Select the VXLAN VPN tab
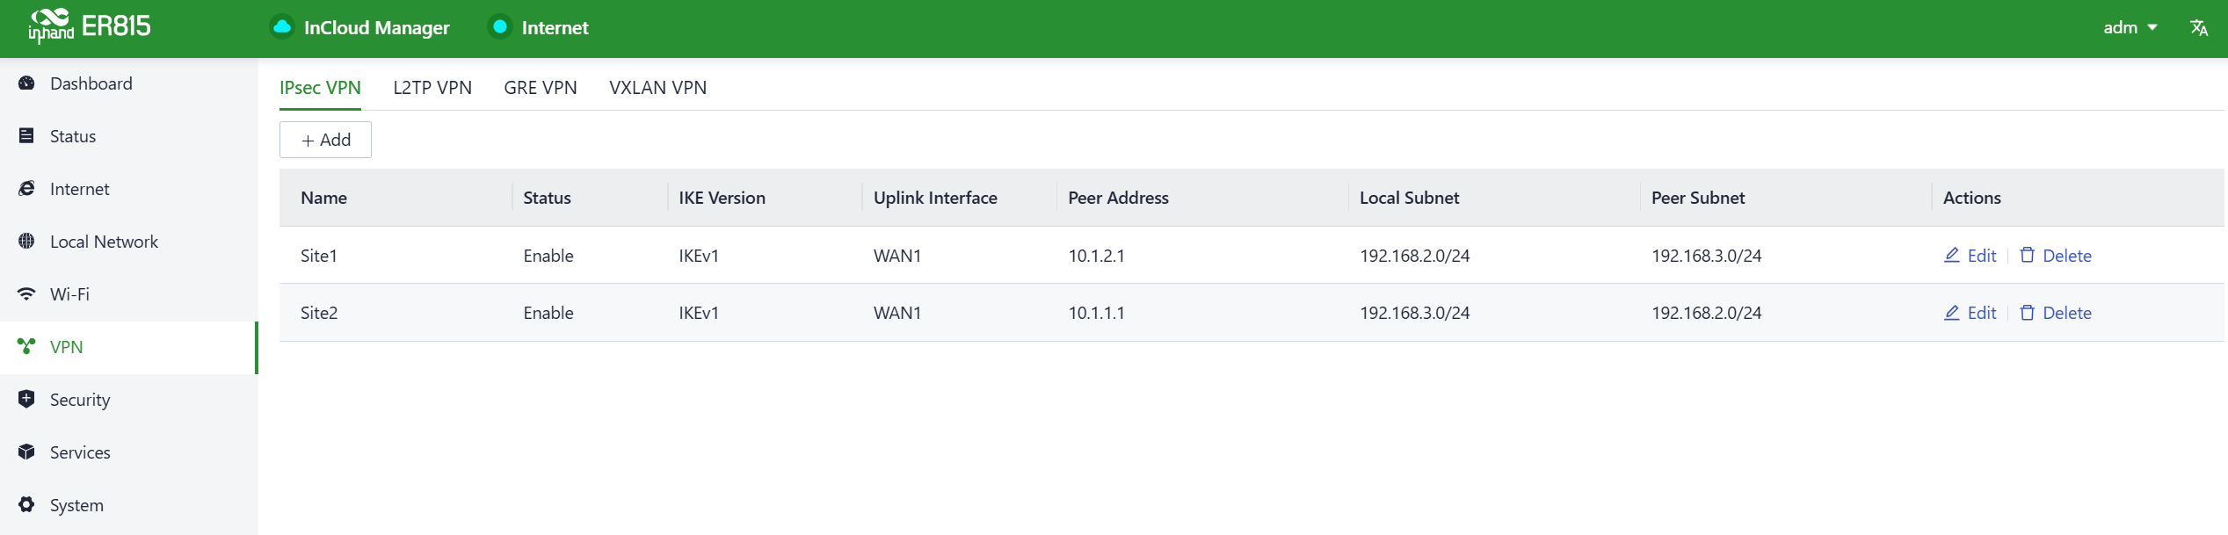The height and width of the screenshot is (535, 2228). pos(657,88)
